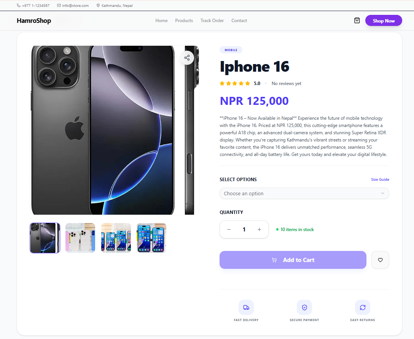Click the Fast Delivery truck icon
The width and height of the screenshot is (414, 339).
point(246,307)
